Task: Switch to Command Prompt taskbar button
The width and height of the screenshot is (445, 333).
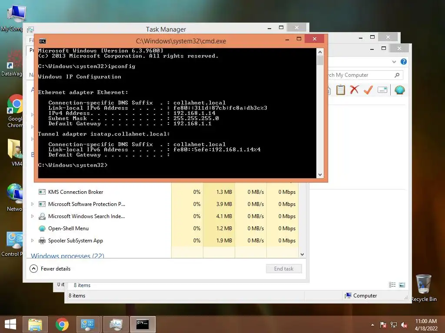Action: point(143,324)
